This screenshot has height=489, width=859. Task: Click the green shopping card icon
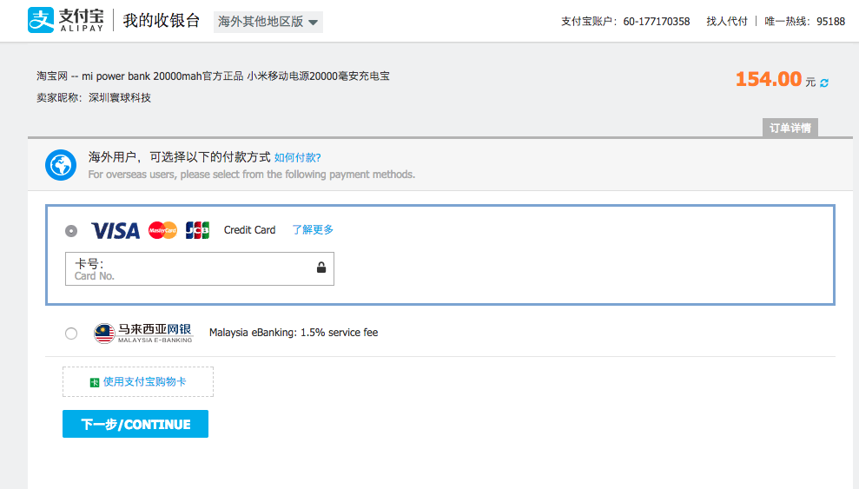pos(95,382)
